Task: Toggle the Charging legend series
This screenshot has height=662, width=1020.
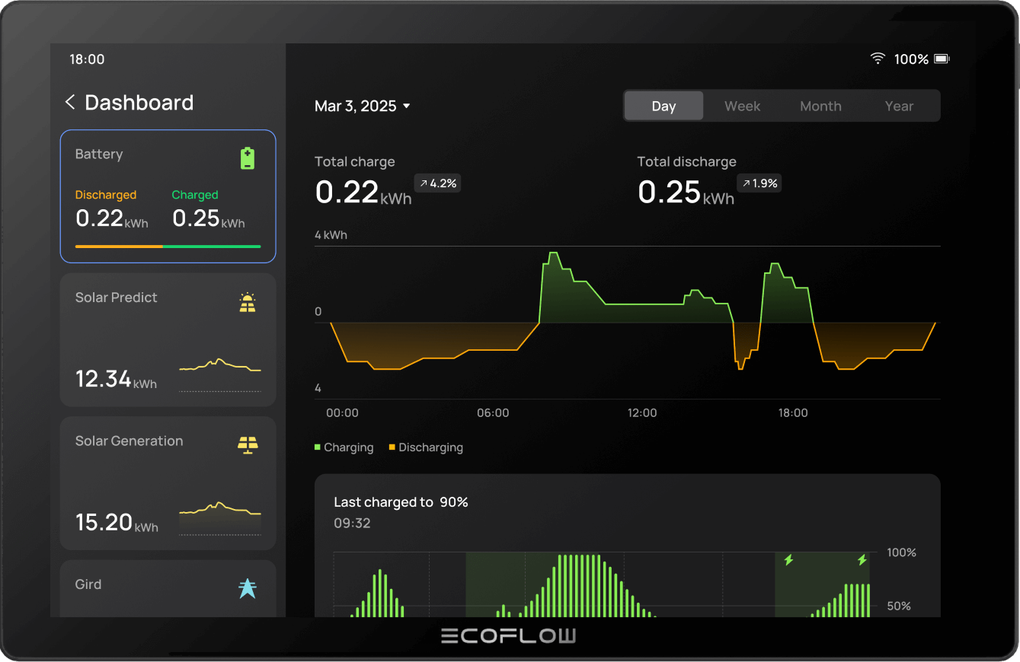Action: pyautogui.click(x=344, y=447)
